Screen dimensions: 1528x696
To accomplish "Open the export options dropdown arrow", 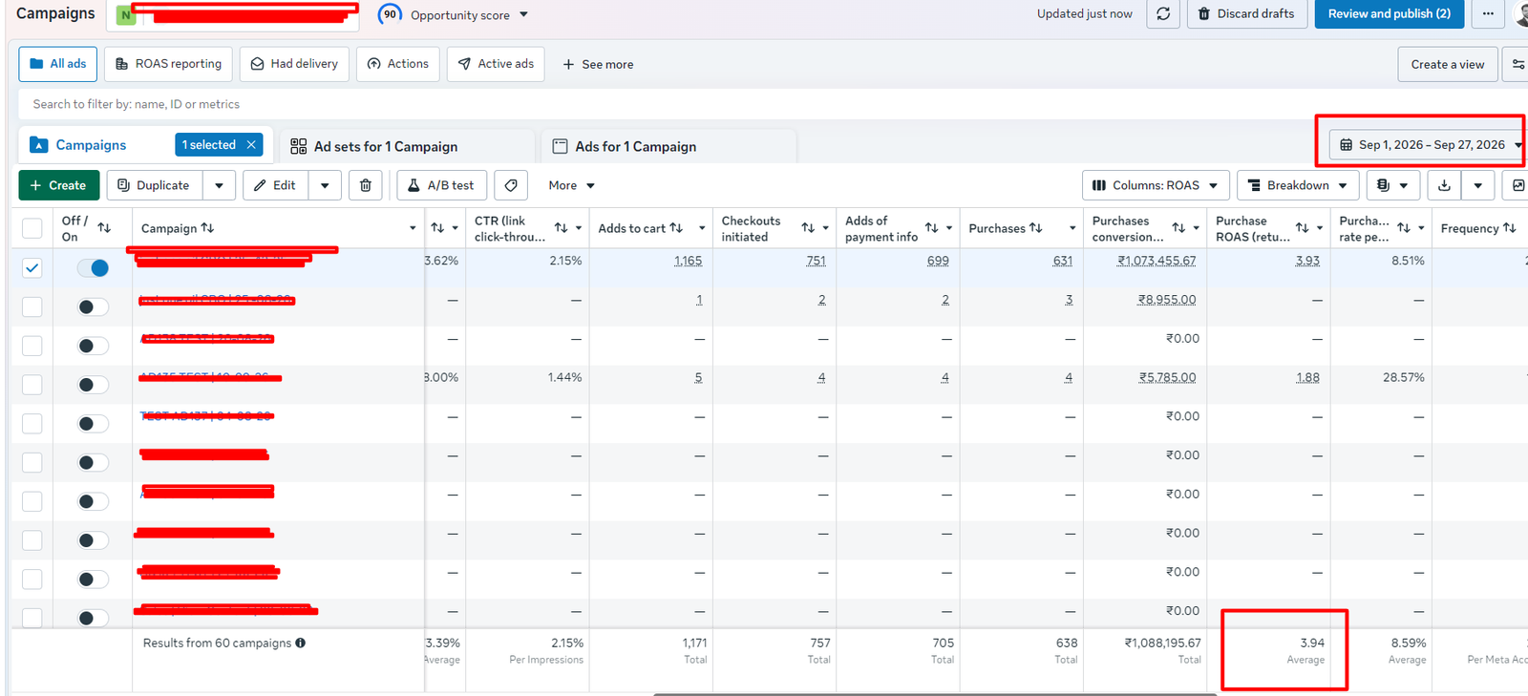I will [x=1477, y=185].
